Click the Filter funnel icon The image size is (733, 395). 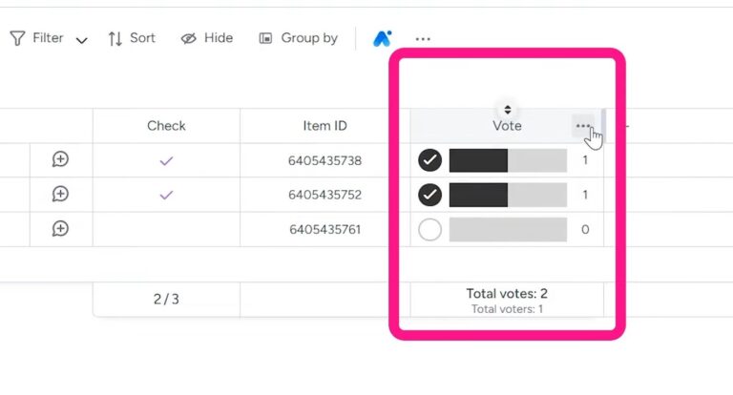point(18,38)
